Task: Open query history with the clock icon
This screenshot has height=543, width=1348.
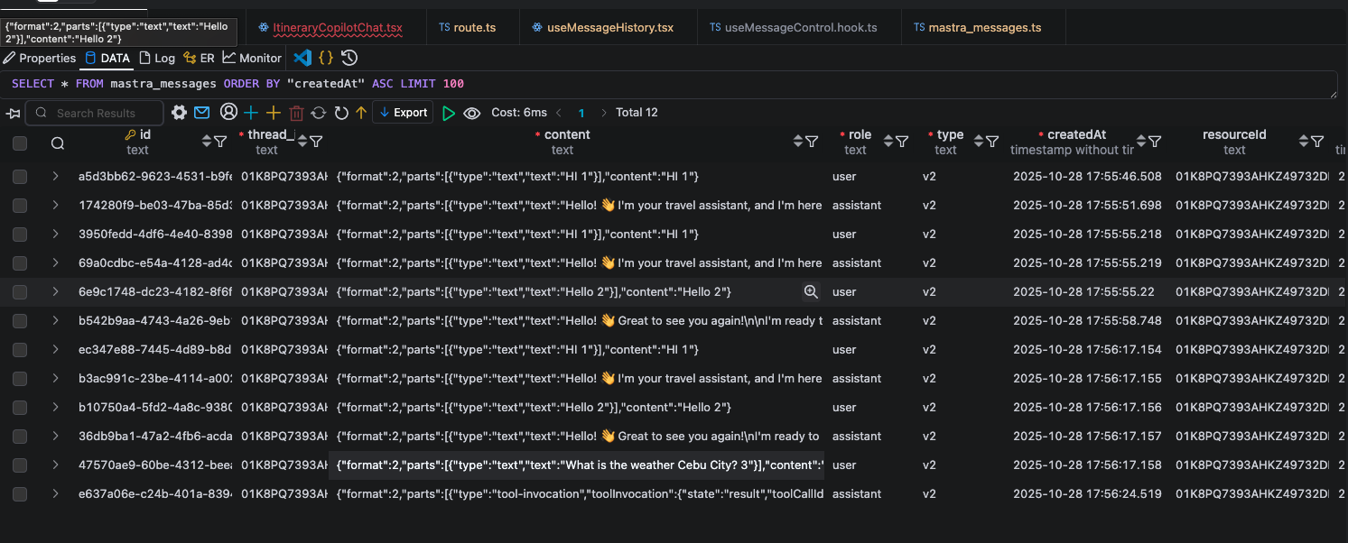Action: tap(349, 57)
